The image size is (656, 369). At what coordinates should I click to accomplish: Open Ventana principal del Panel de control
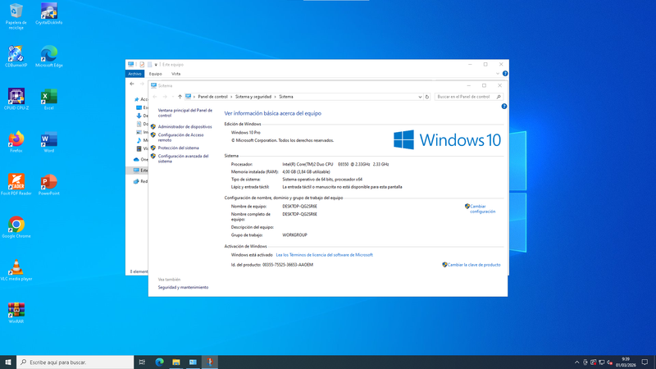pos(185,113)
